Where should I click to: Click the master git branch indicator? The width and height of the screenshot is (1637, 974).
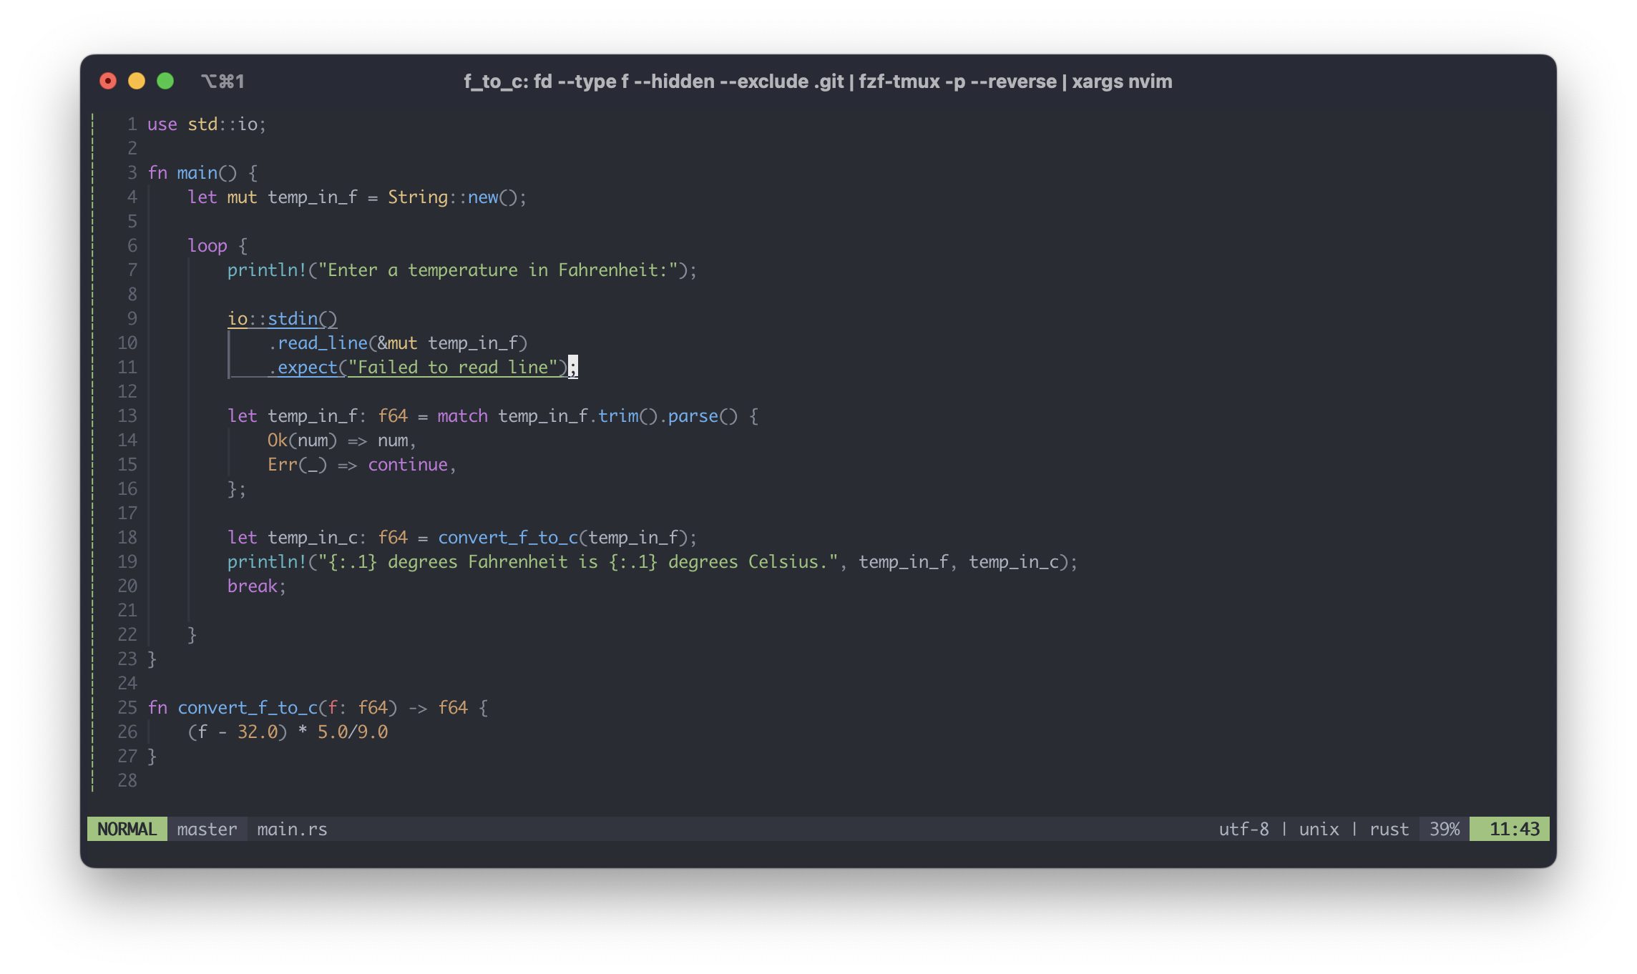coord(207,829)
